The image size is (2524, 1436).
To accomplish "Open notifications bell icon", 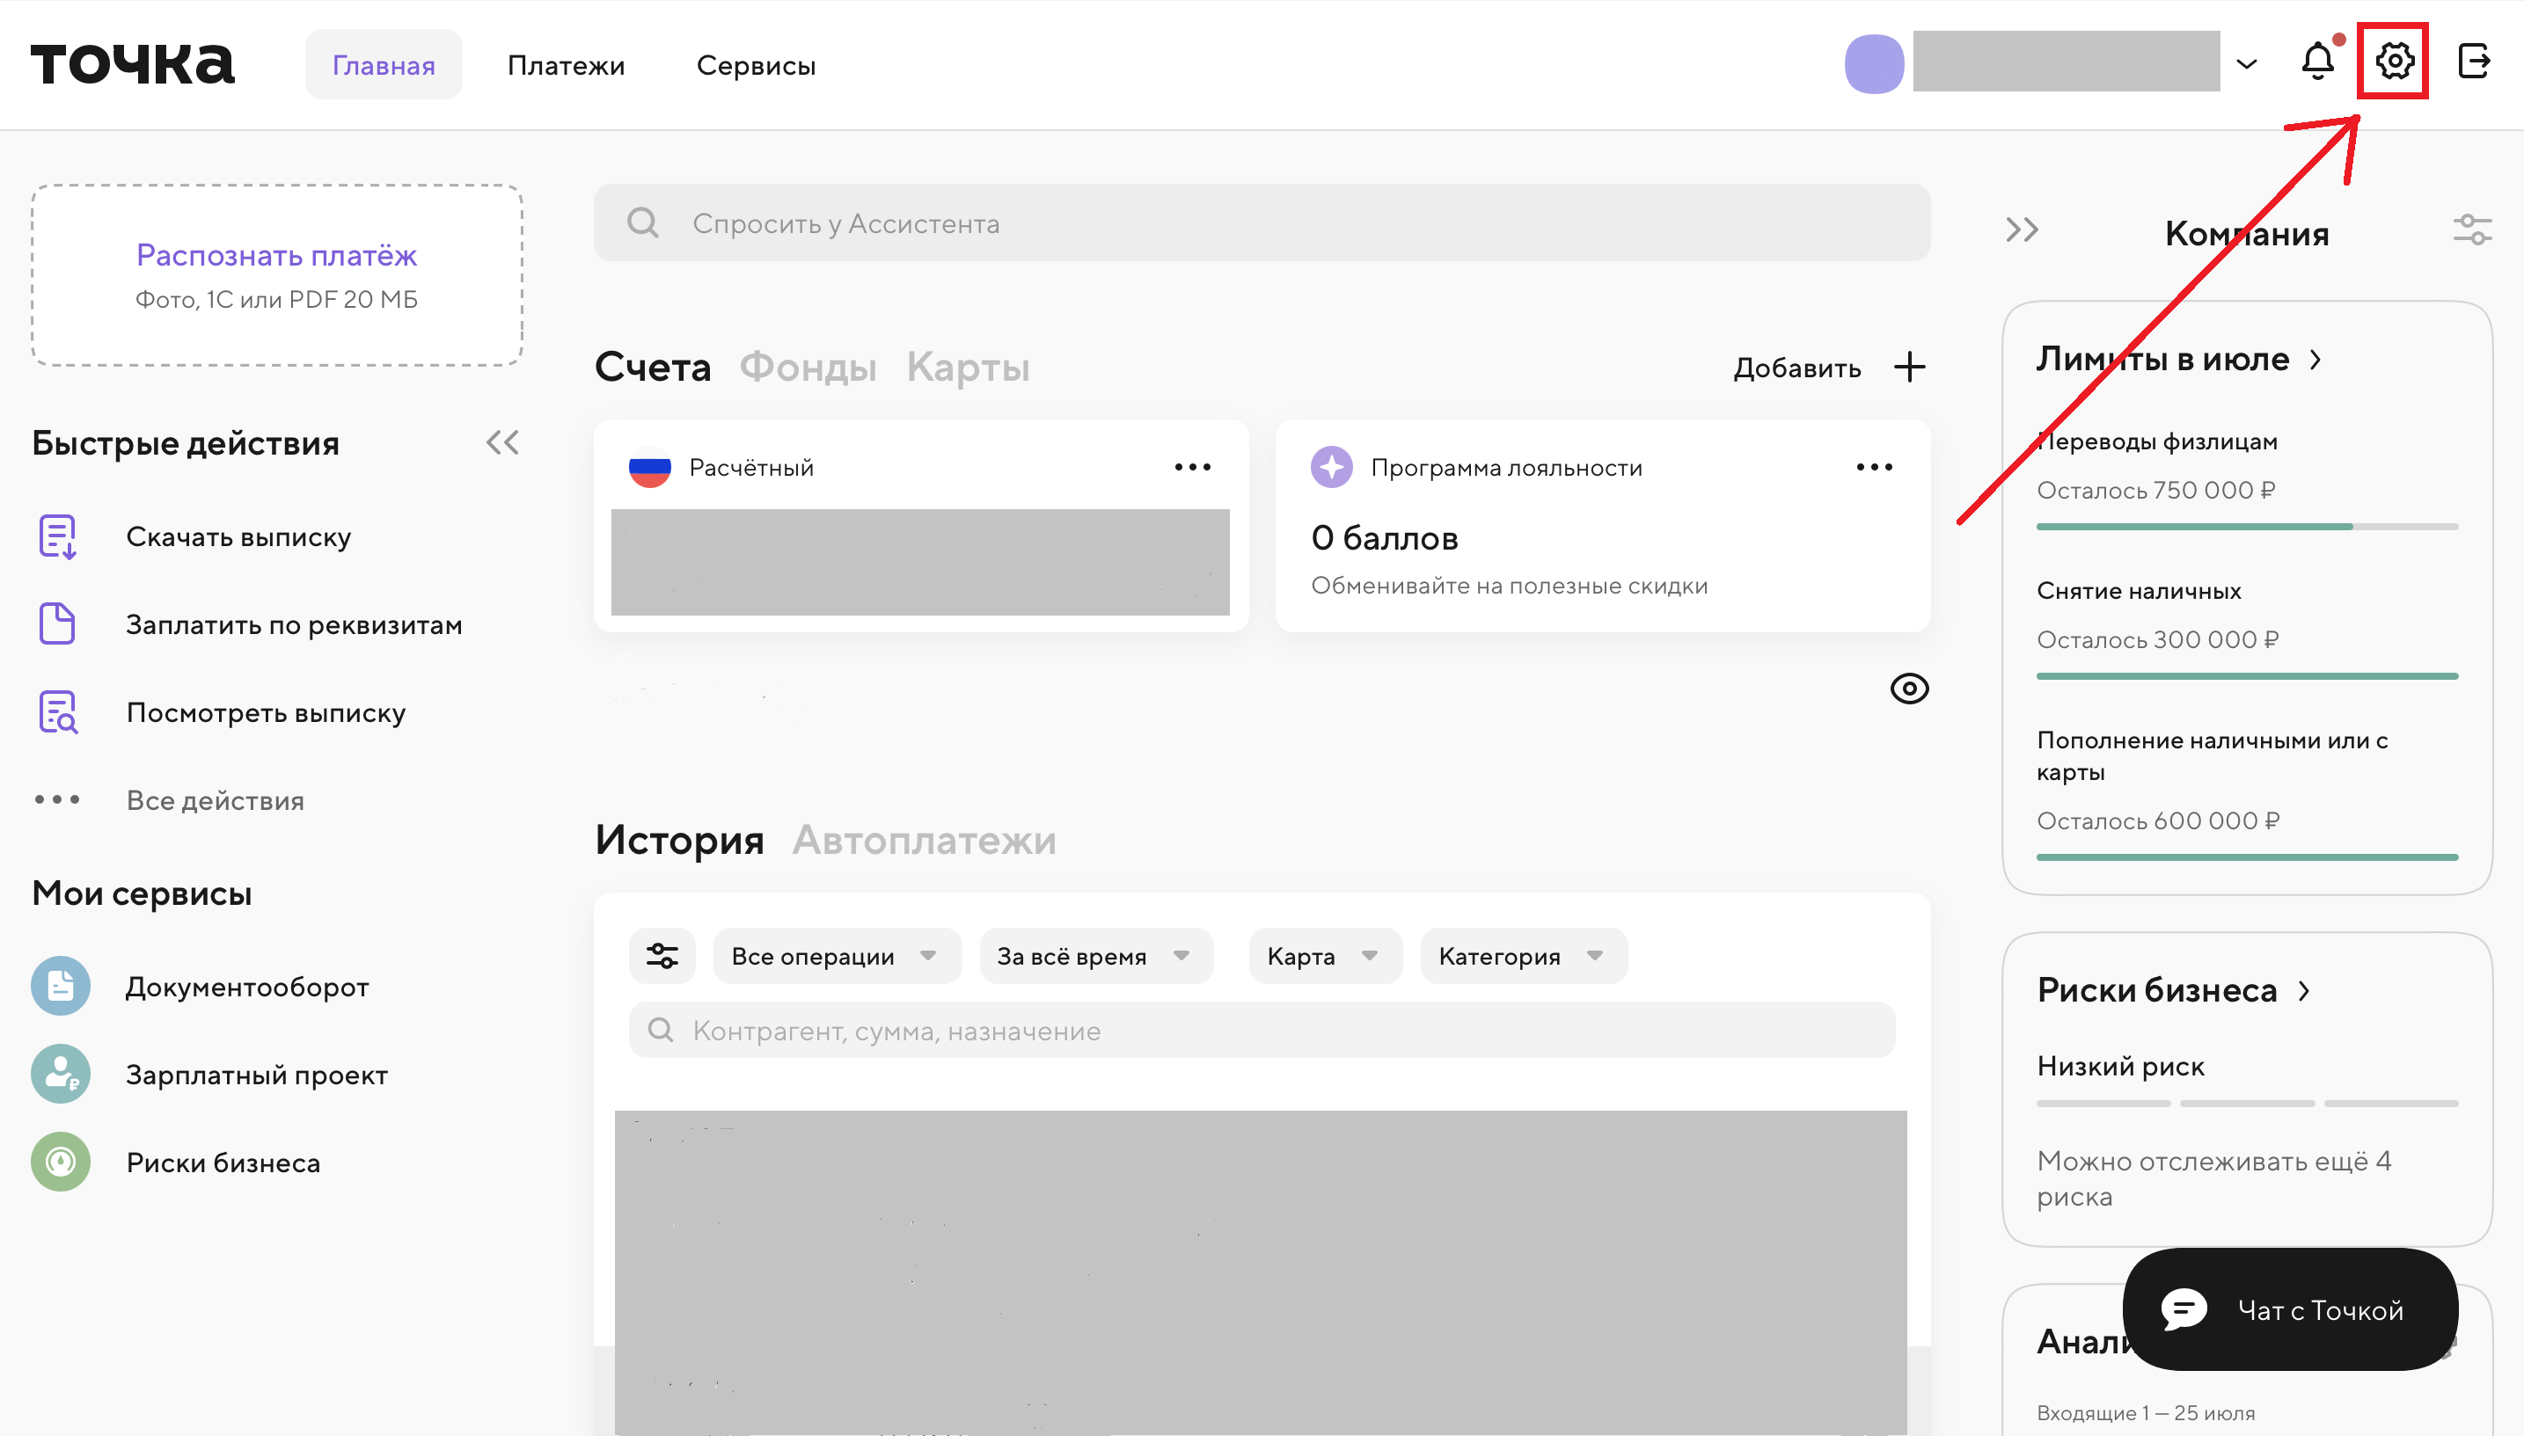I will [2318, 62].
